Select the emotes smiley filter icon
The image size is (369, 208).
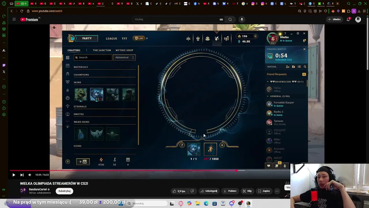point(67,98)
